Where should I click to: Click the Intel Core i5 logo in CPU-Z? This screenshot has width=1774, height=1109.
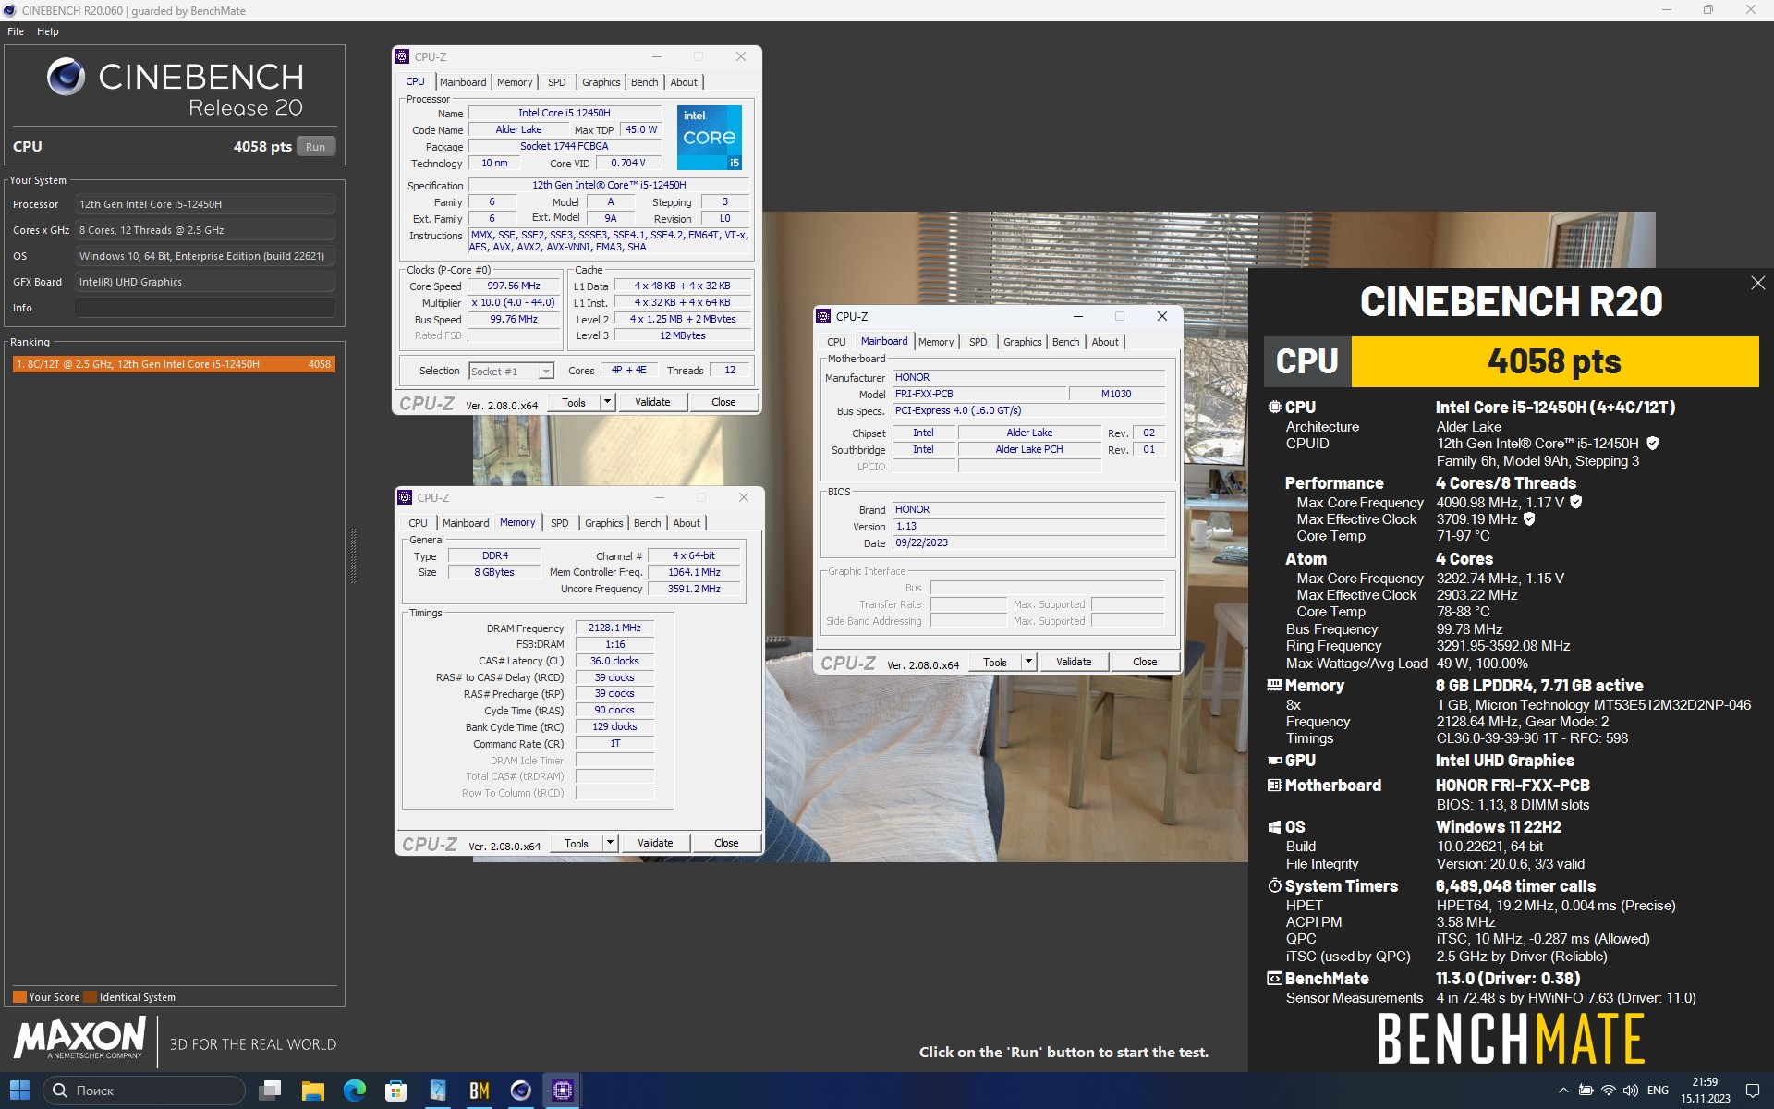point(709,137)
